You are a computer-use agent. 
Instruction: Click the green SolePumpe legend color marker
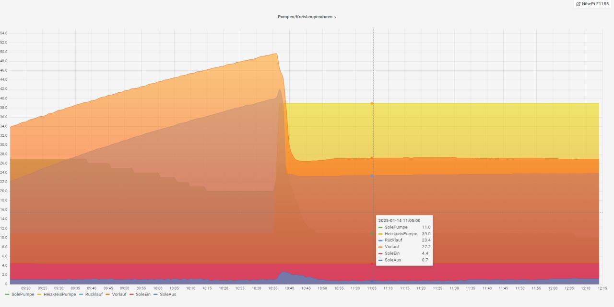pos(7,294)
